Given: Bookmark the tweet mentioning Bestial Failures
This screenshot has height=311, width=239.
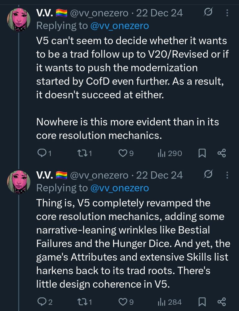Looking at the screenshot, I should [x=202, y=302].
